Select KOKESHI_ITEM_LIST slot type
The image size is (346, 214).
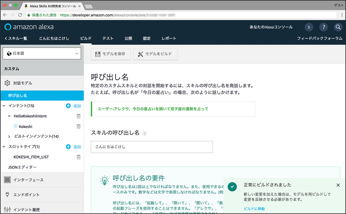point(31,157)
